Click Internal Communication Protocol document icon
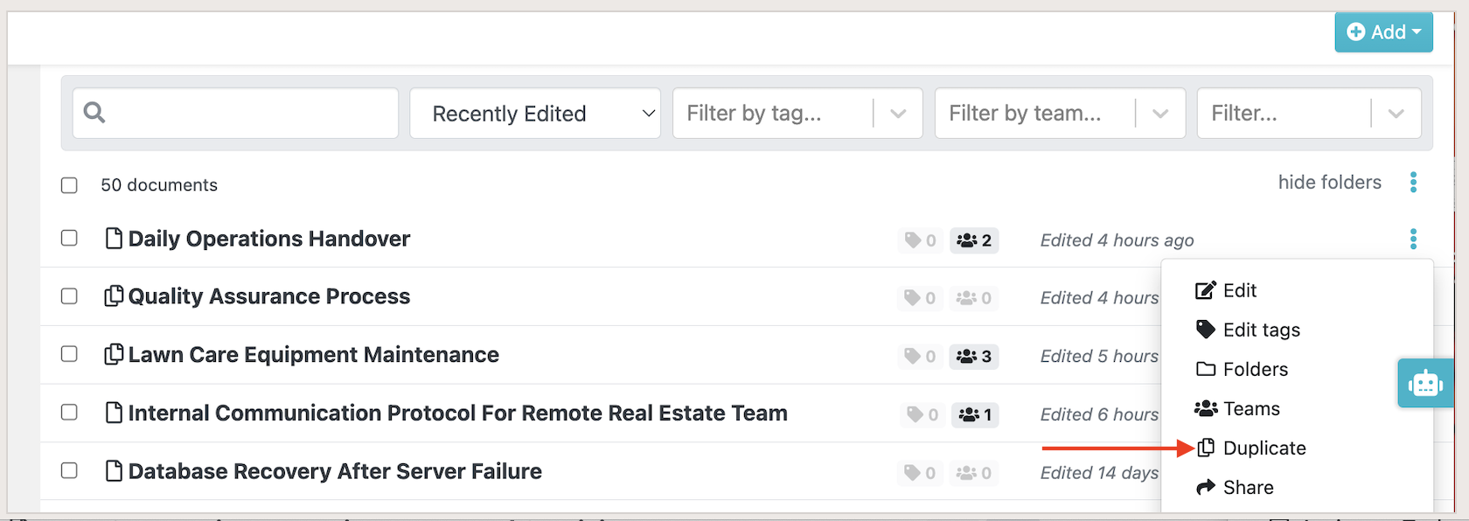Image resolution: width=1469 pixels, height=521 pixels. [x=114, y=412]
